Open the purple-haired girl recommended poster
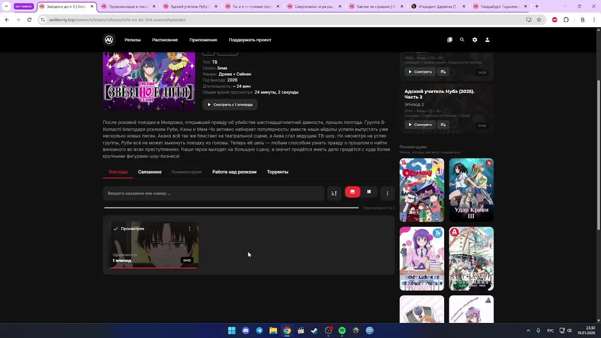The image size is (601, 338). [422, 259]
